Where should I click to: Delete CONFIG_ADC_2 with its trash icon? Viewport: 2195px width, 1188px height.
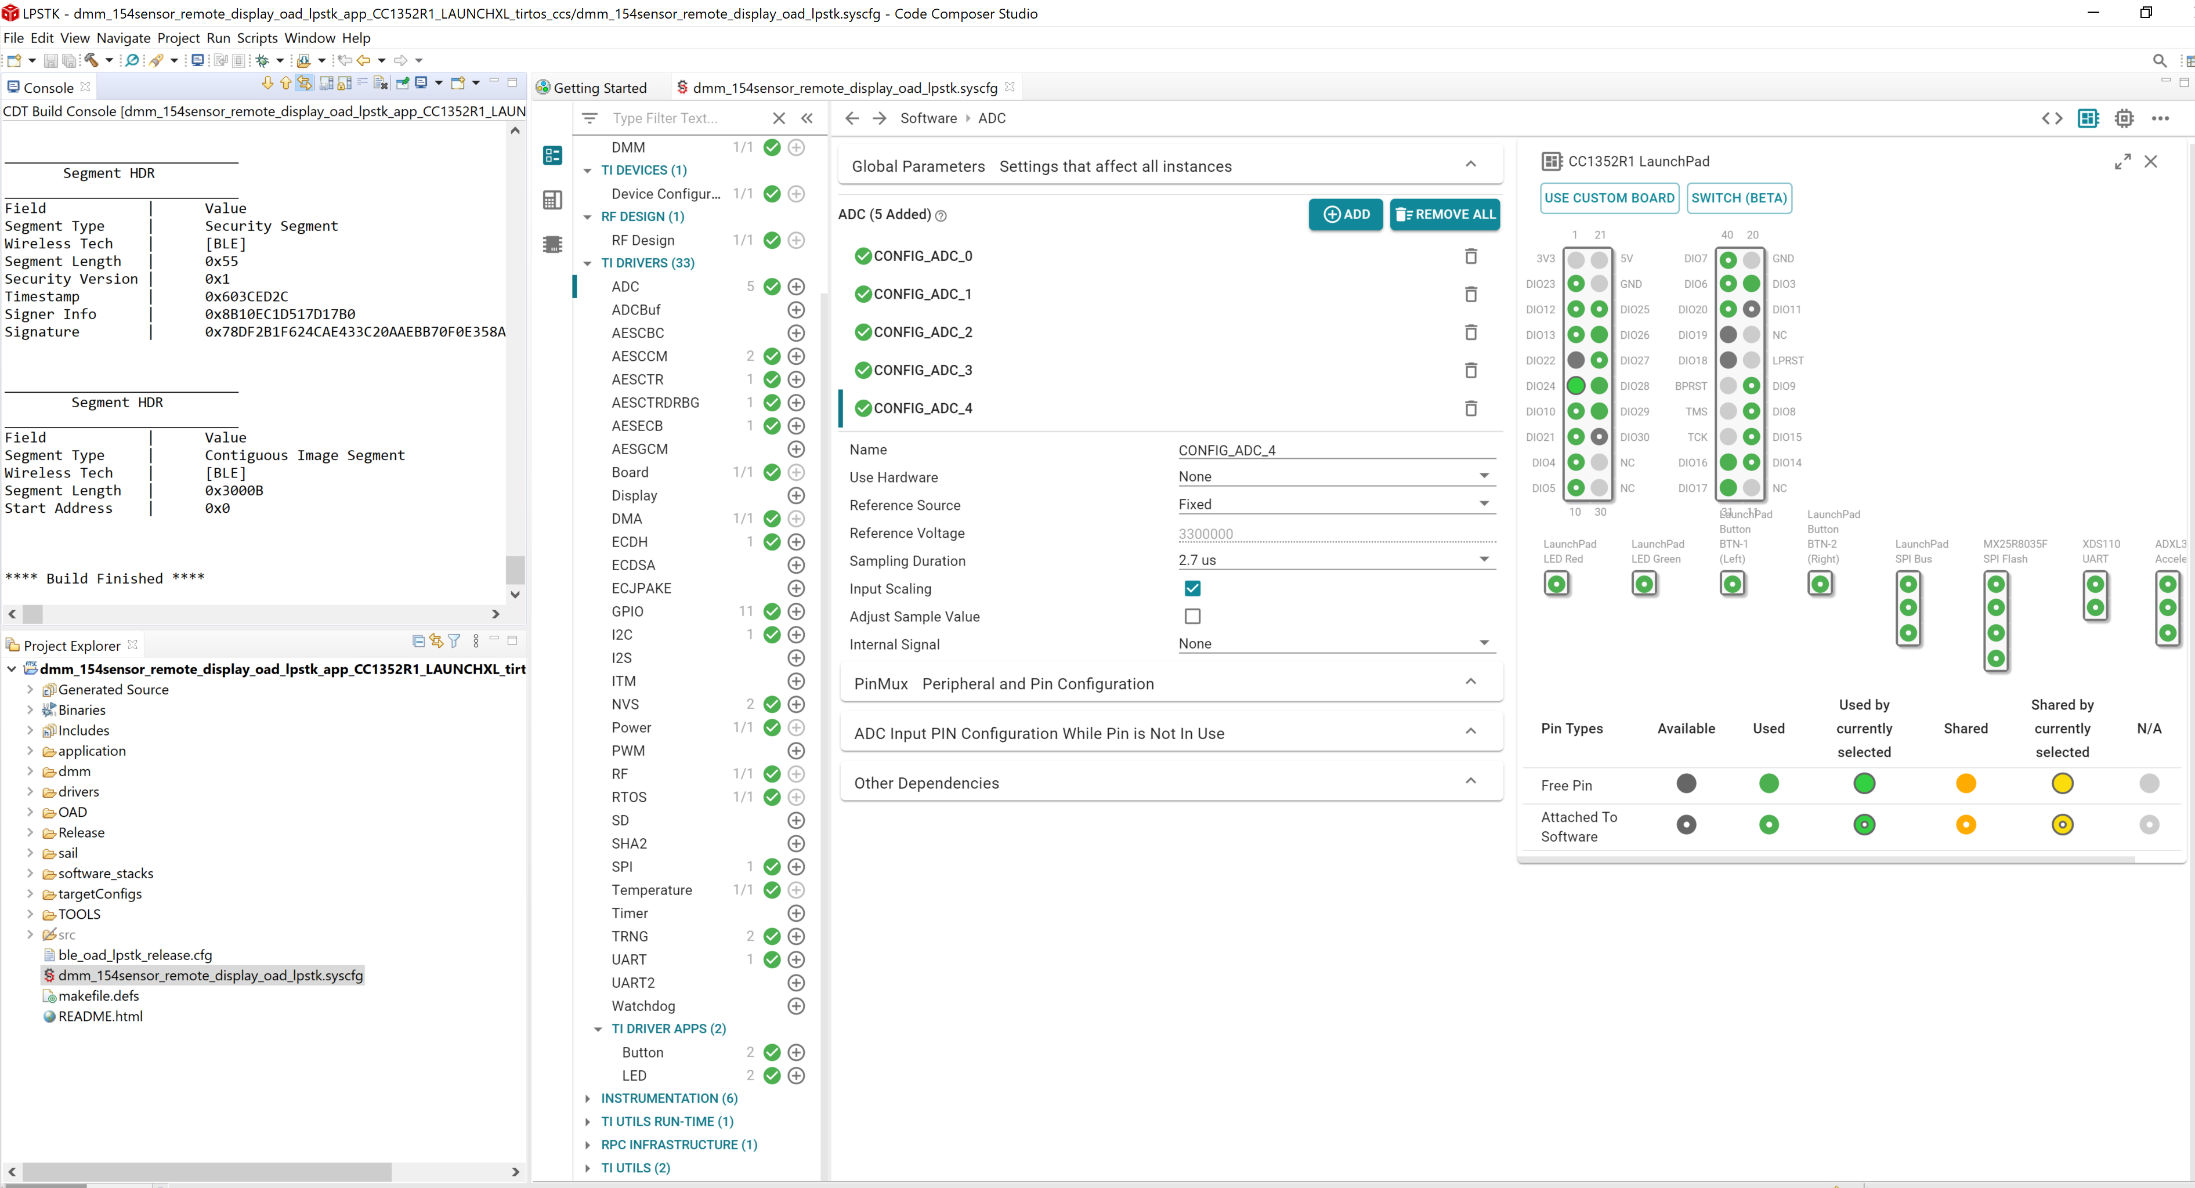(1470, 332)
